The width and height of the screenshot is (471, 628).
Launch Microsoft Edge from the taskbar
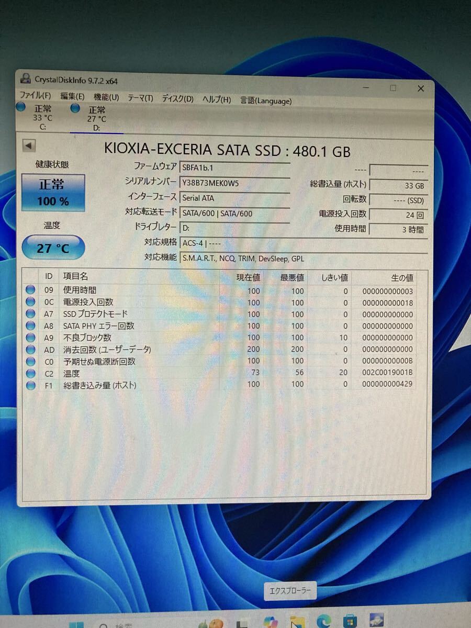[x=323, y=621]
